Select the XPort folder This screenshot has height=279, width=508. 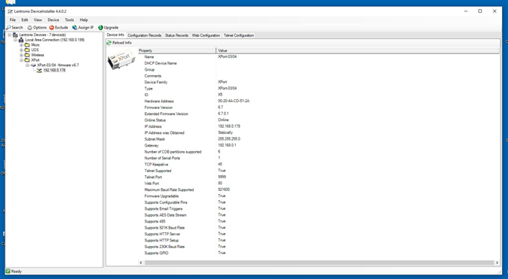(35, 60)
